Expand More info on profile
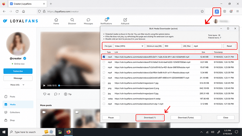Image resolution: width=242 pixels, height=136 pixels. tap(17, 85)
